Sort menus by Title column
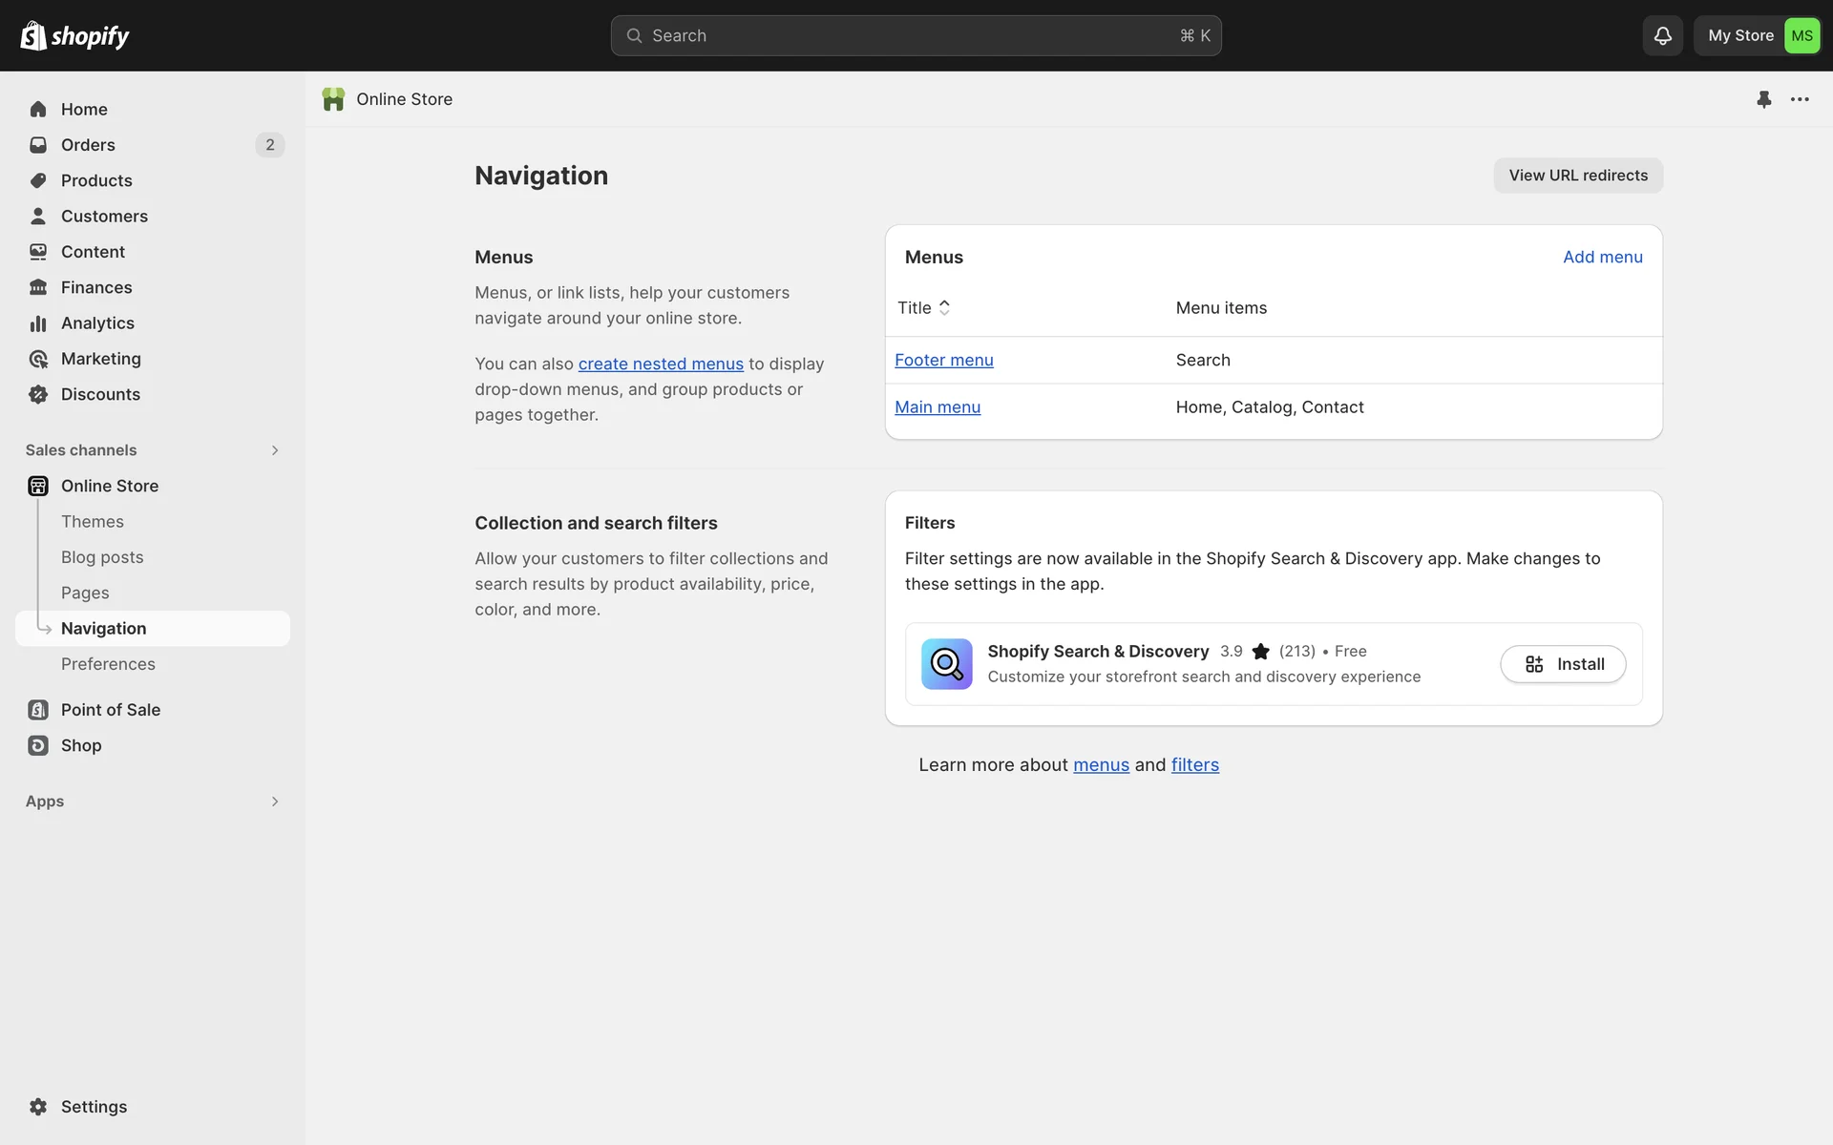Viewport: 1833px width, 1145px height. pos(923,308)
